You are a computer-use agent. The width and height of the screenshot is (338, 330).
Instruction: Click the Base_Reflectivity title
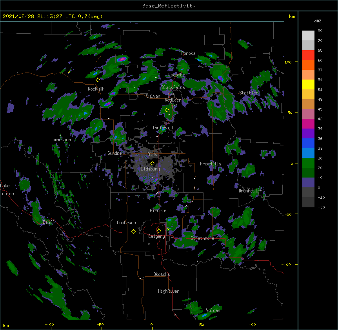[x=169, y=6]
